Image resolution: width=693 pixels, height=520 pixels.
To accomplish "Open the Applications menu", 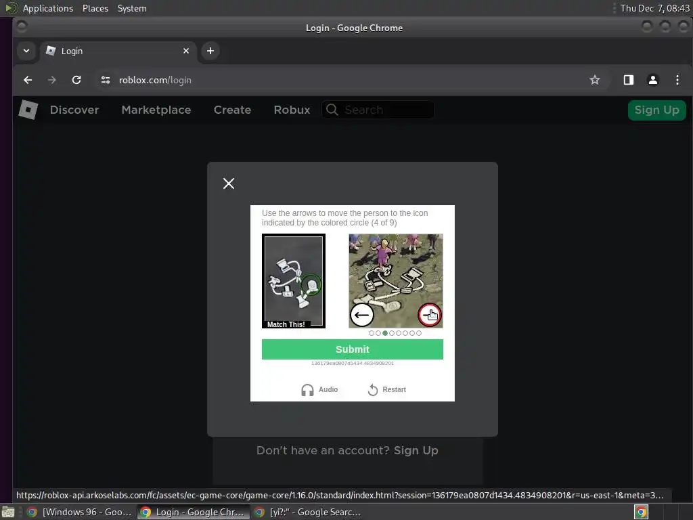I will [x=48, y=8].
